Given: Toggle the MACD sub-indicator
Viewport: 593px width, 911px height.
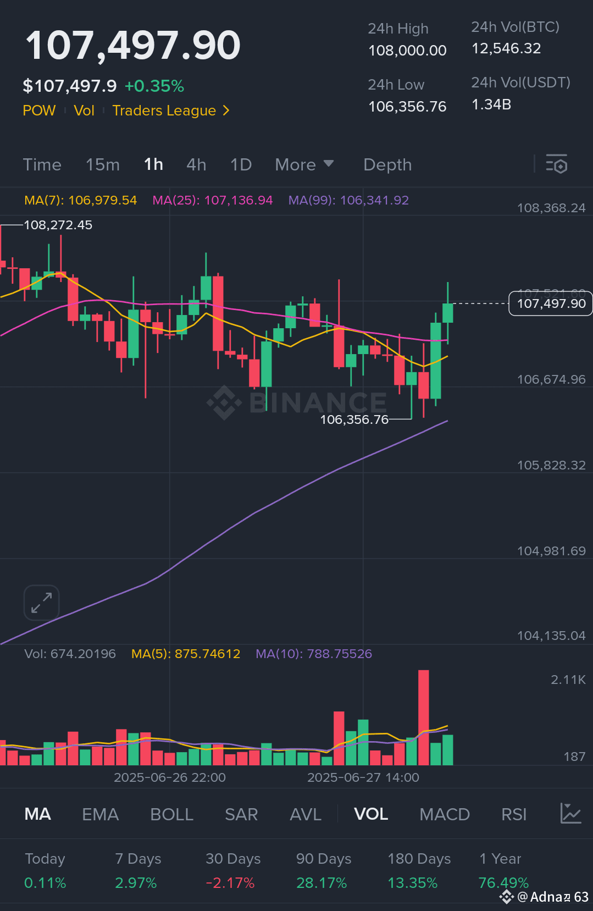Looking at the screenshot, I should pos(445,814).
